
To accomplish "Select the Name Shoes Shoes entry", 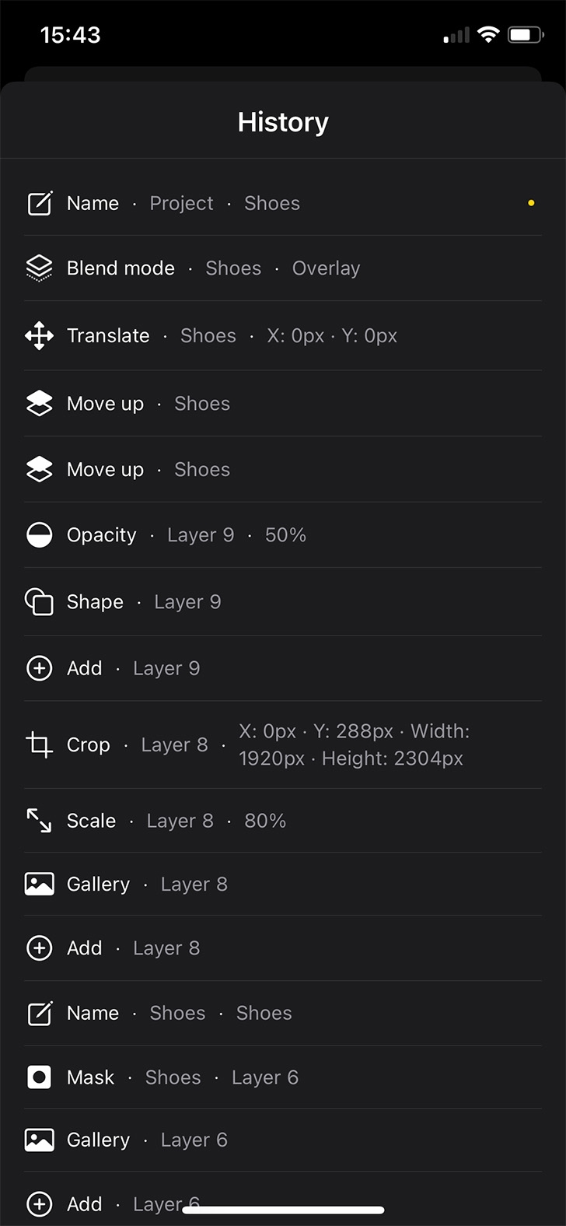I will pos(283,1013).
